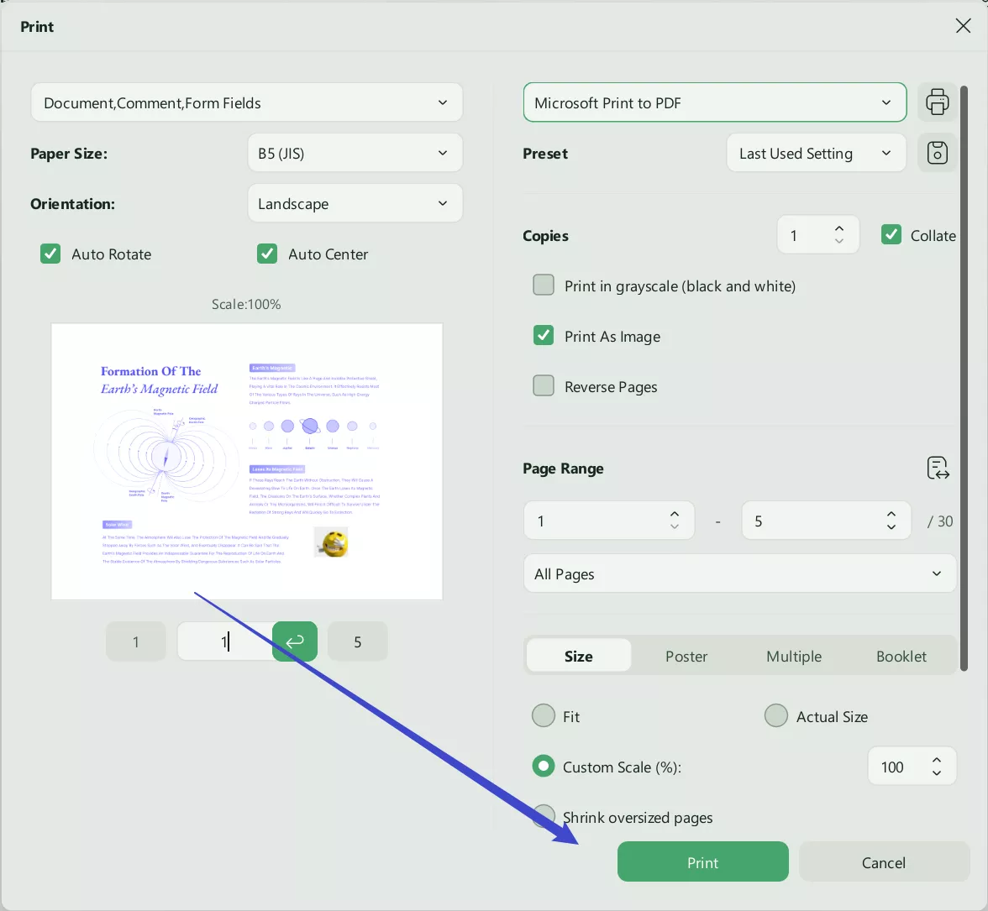988x911 pixels.
Task: Increase the Custom Scale percentage
Action: (x=936, y=761)
